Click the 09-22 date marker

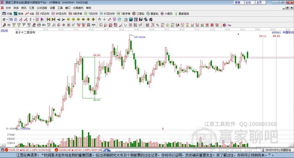click(x=276, y=36)
